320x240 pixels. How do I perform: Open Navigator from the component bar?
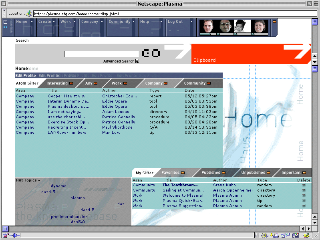coord(264,235)
